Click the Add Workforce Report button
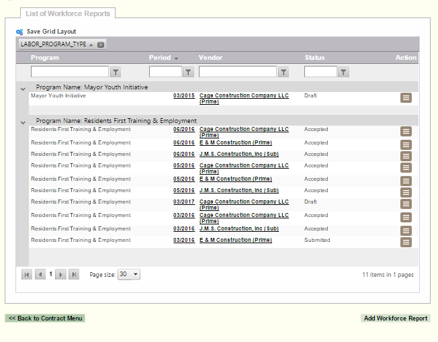Image resolution: width=438 pixels, height=342 pixels. [395, 318]
